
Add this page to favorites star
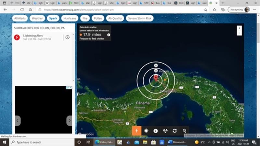pos(205,10)
